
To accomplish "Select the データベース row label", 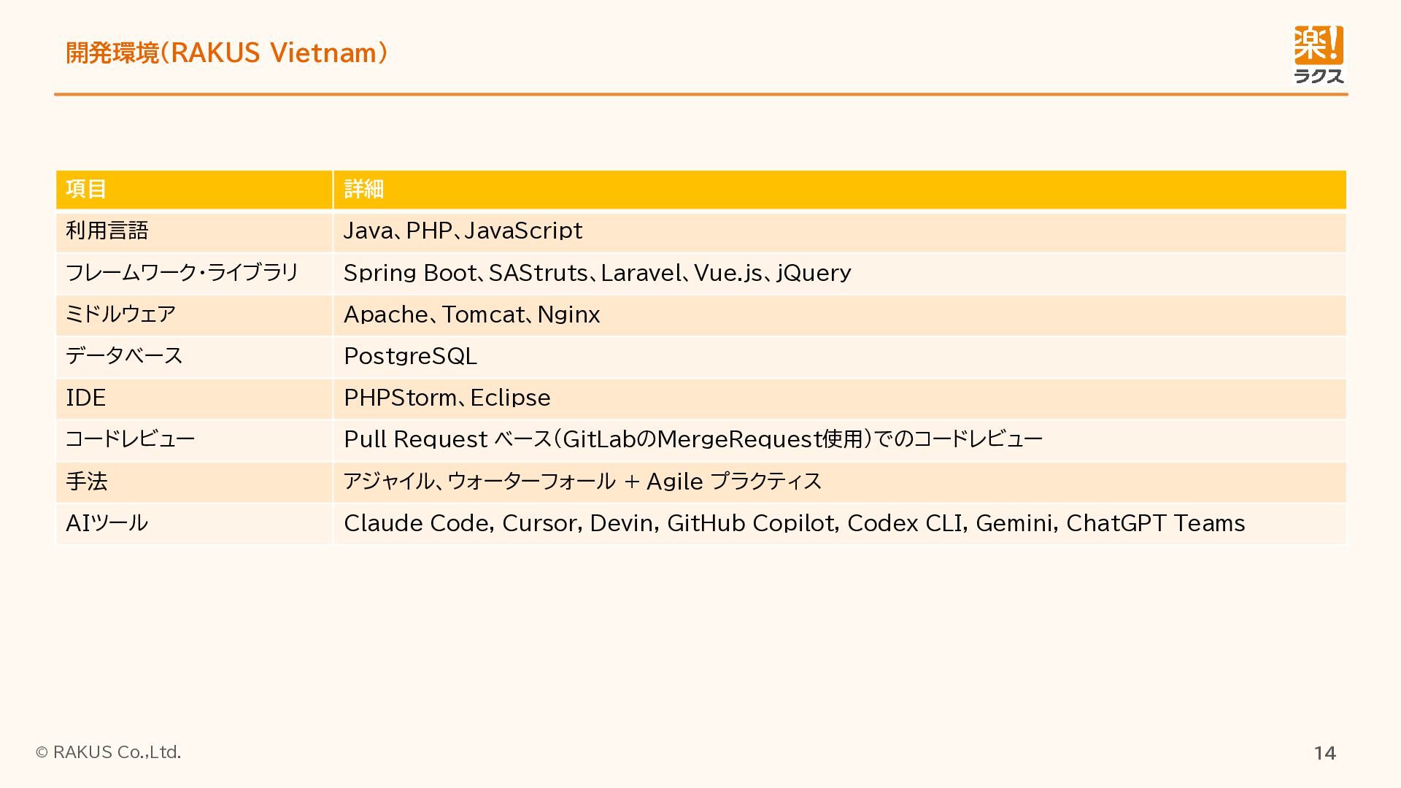I will (x=124, y=356).
